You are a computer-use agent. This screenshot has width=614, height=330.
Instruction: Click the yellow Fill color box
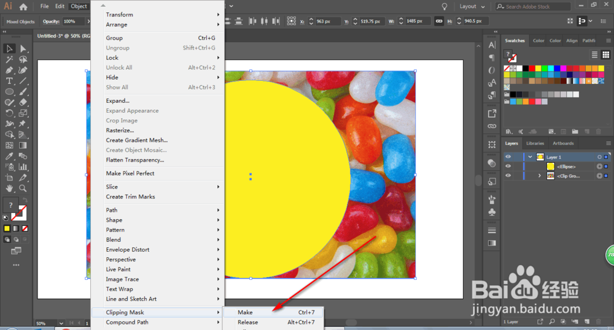(x=7, y=228)
